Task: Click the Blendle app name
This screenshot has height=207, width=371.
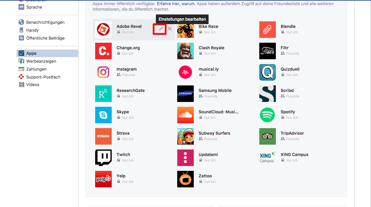Action: [288, 27]
